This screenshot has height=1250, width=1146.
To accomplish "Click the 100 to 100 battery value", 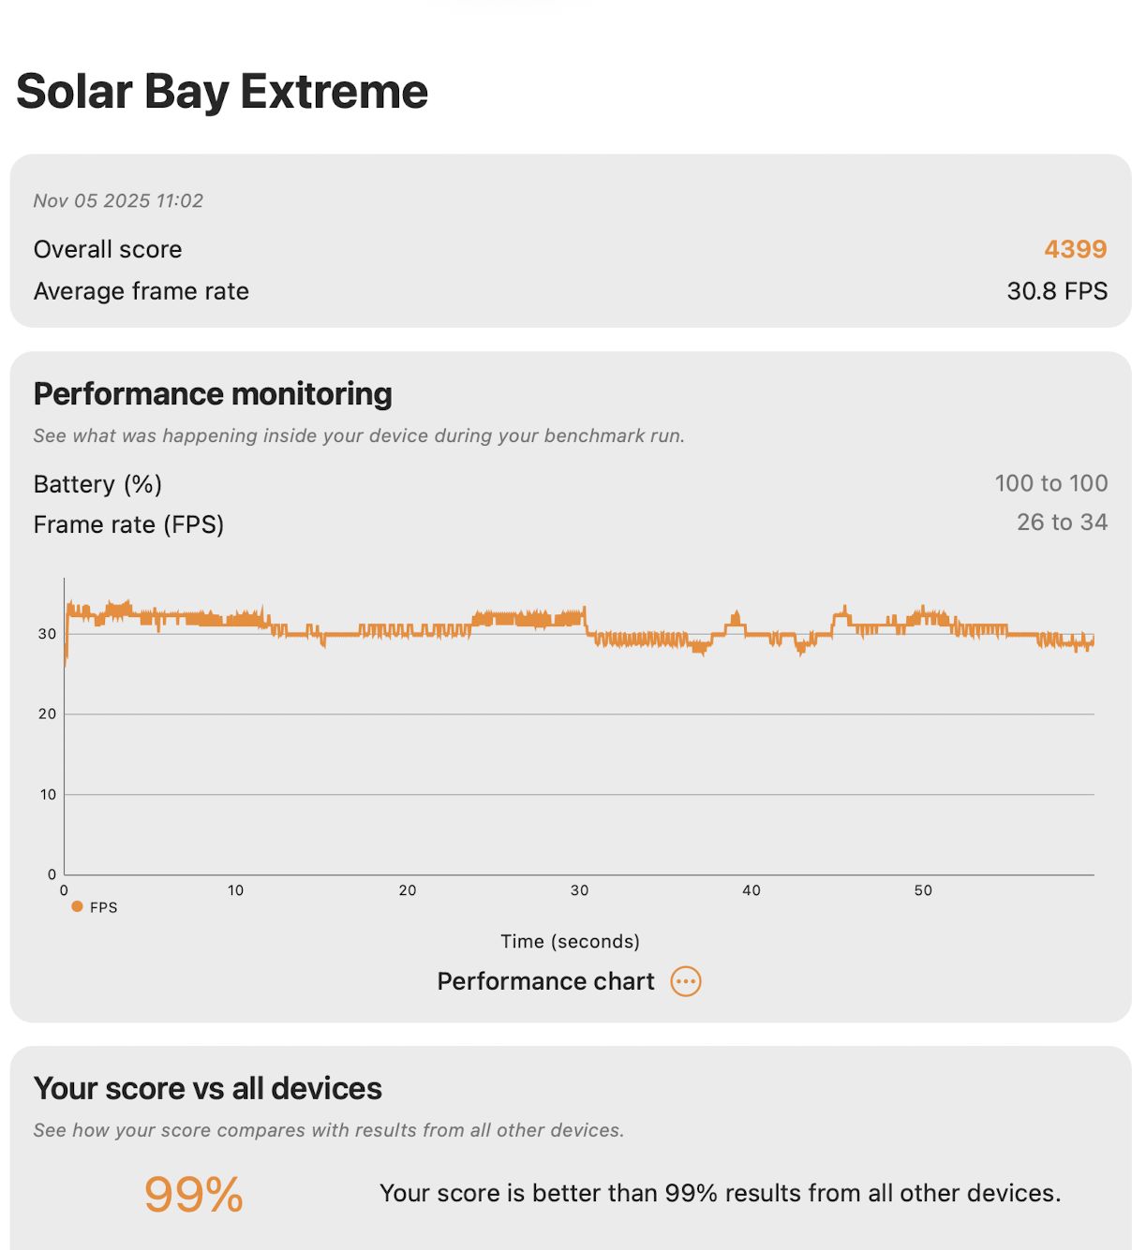I will click(x=1050, y=483).
